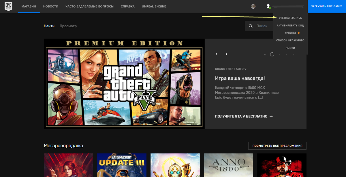
Task: Open the Satisfactory Update III game tile
Action: point(122,165)
